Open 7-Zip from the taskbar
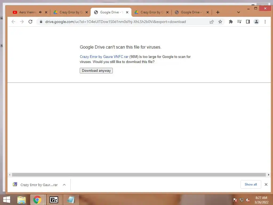 (x=54, y=200)
